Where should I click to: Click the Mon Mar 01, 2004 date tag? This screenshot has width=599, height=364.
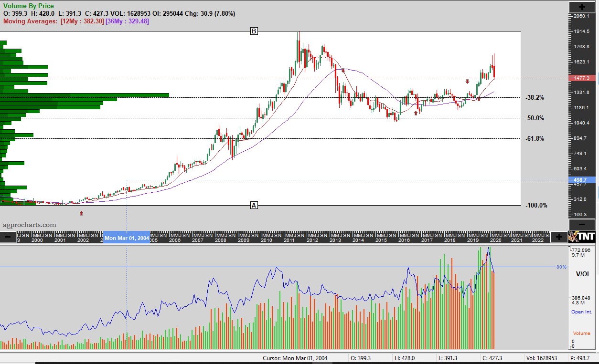pyautogui.click(x=127, y=238)
